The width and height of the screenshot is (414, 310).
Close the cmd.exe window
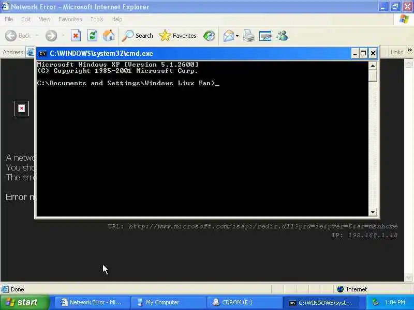pyautogui.click(x=373, y=54)
